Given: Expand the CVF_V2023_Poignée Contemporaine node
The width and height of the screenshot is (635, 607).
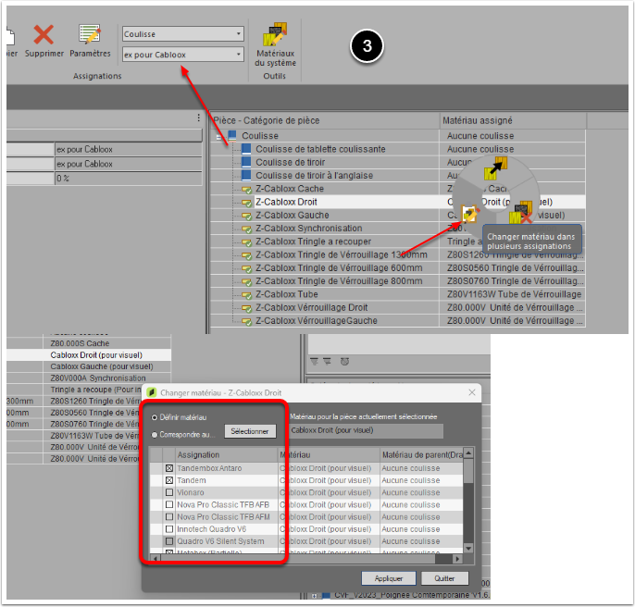Looking at the screenshot, I should tap(315, 596).
